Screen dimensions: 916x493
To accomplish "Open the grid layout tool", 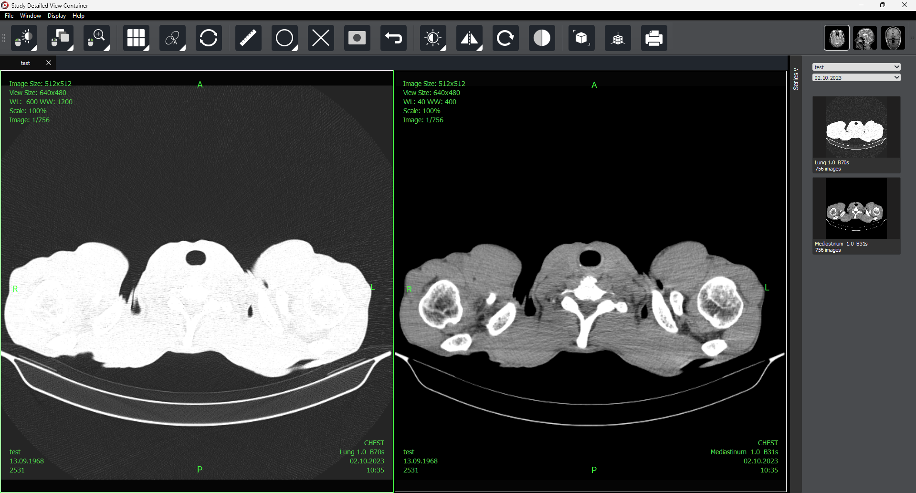I will coord(136,38).
